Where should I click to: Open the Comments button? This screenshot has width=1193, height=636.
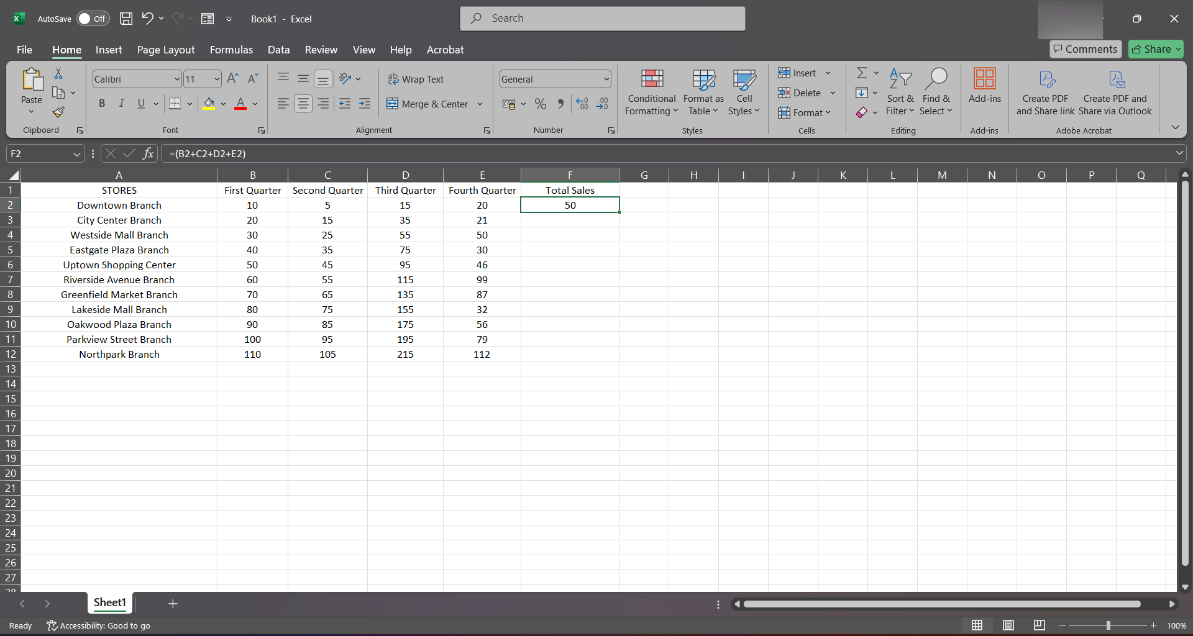(1086, 49)
